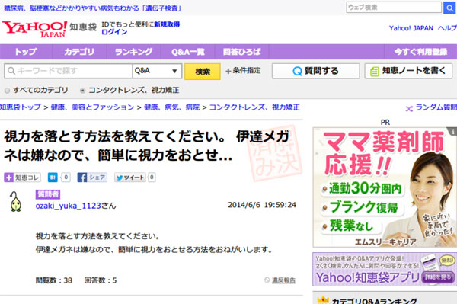
Task: Open the Yahoo! JAPAN link at top right
Action: pyautogui.click(x=411, y=28)
